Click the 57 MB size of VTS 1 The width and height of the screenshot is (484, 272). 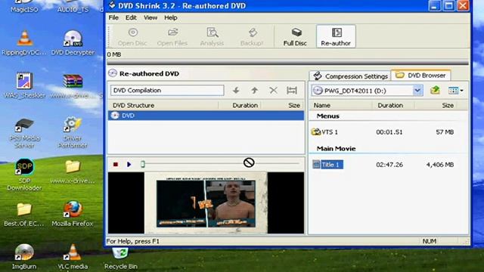point(445,132)
